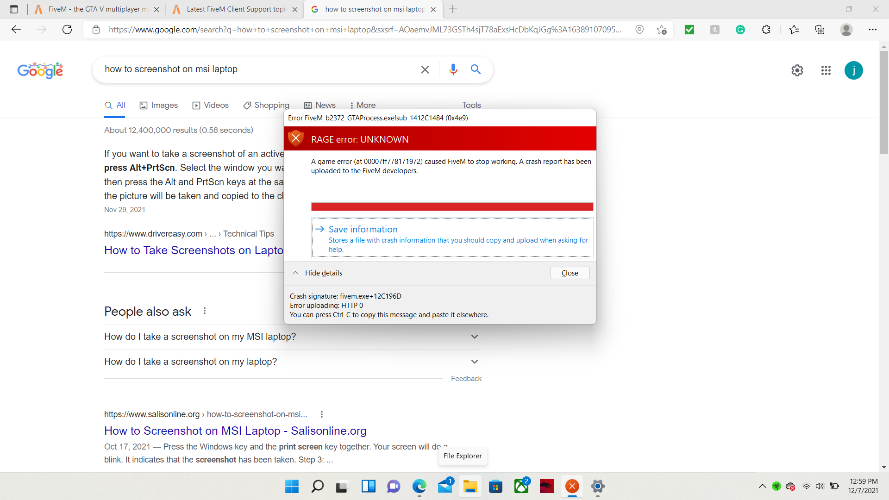
Task: Open Google quick settings gear
Action: [x=797, y=70]
